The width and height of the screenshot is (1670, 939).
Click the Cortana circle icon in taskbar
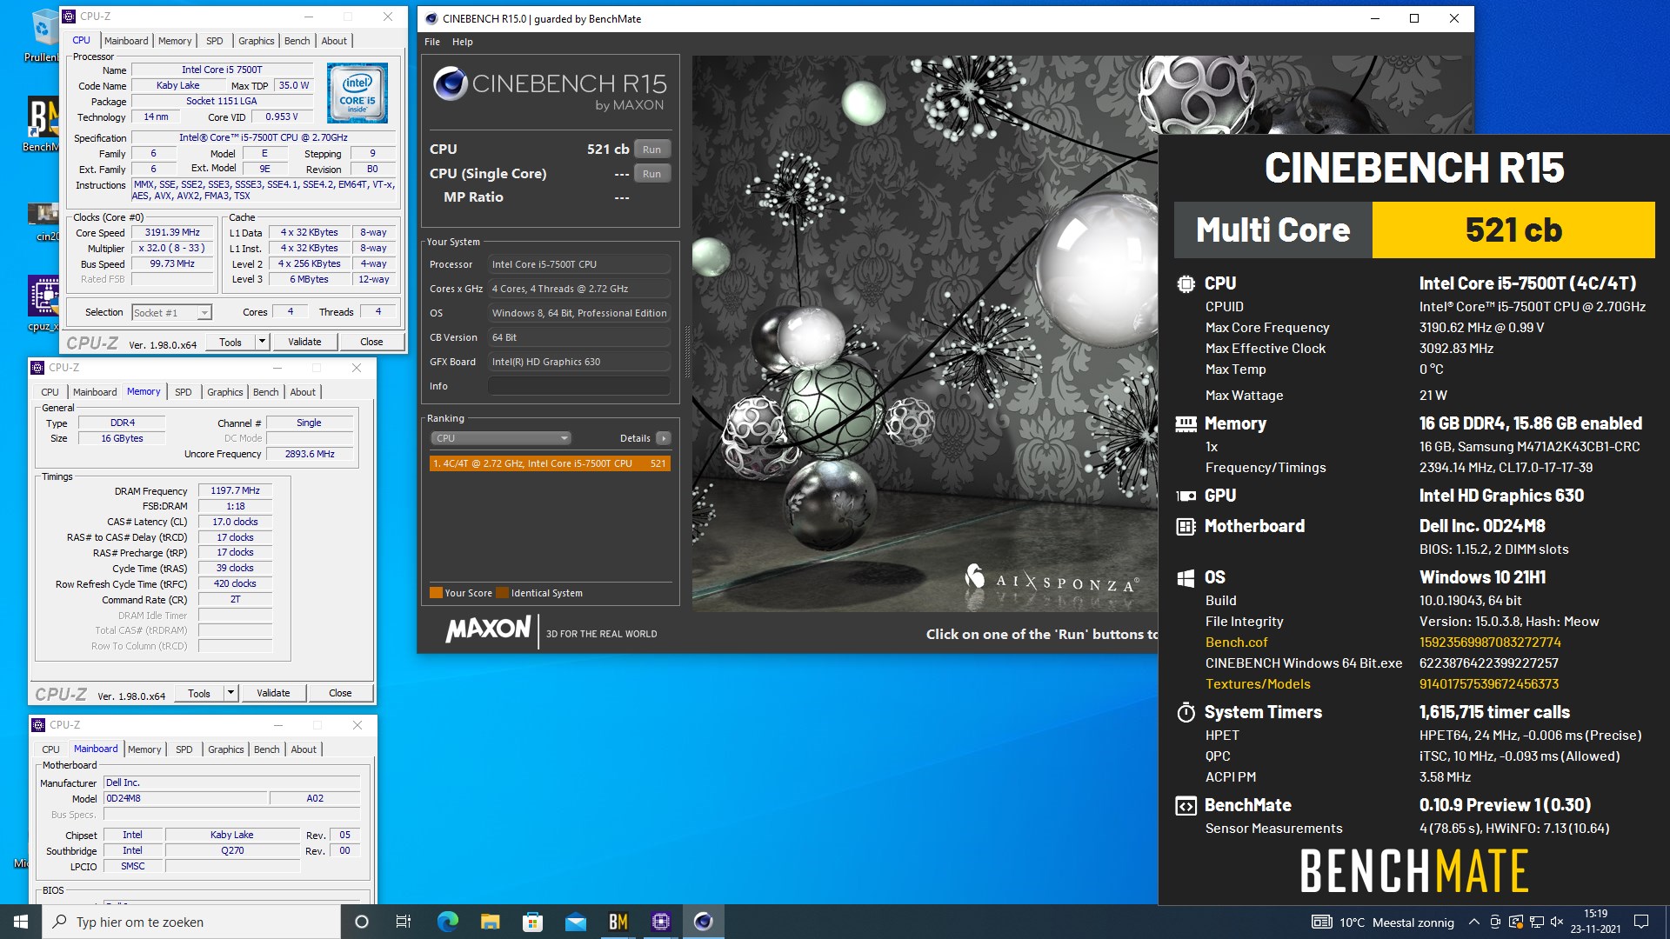[x=362, y=922]
